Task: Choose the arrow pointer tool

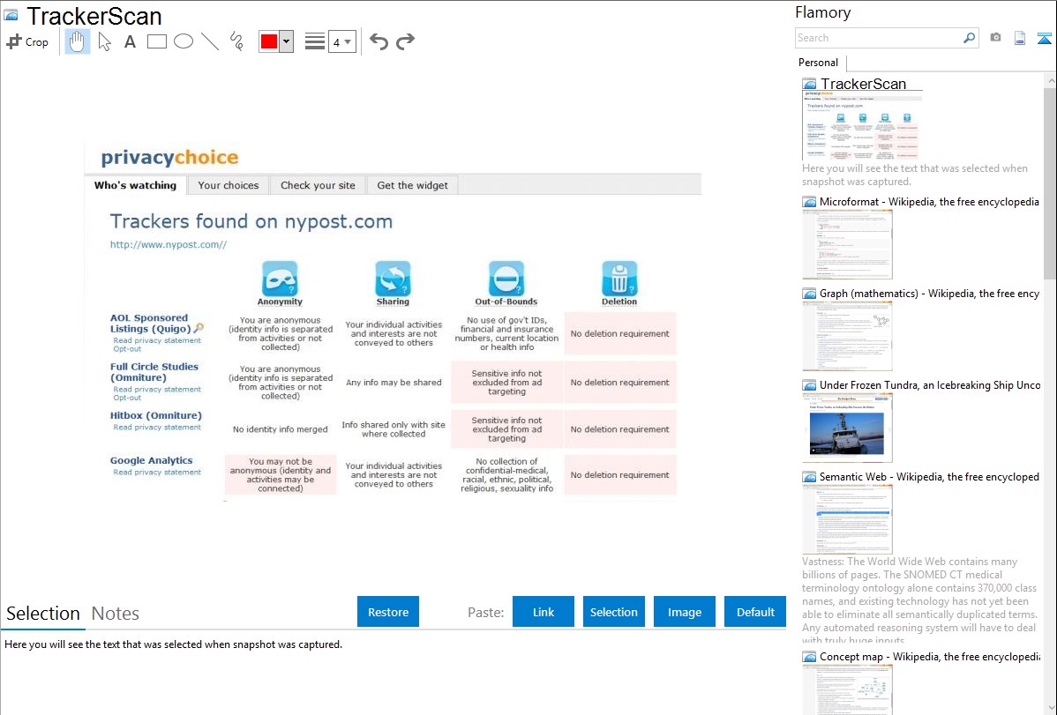Action: coord(104,41)
